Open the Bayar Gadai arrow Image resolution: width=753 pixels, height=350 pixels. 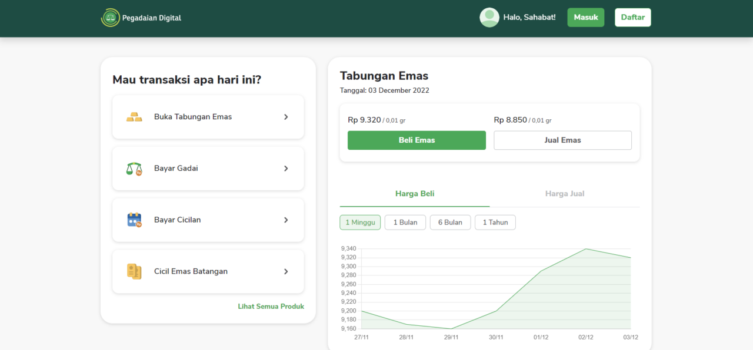286,169
